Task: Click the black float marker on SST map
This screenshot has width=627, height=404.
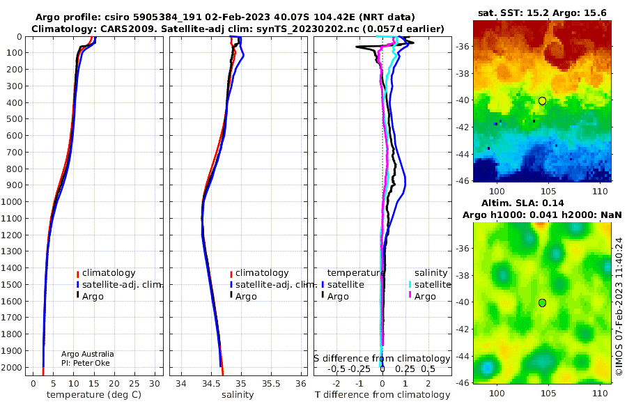Action: 542,101
